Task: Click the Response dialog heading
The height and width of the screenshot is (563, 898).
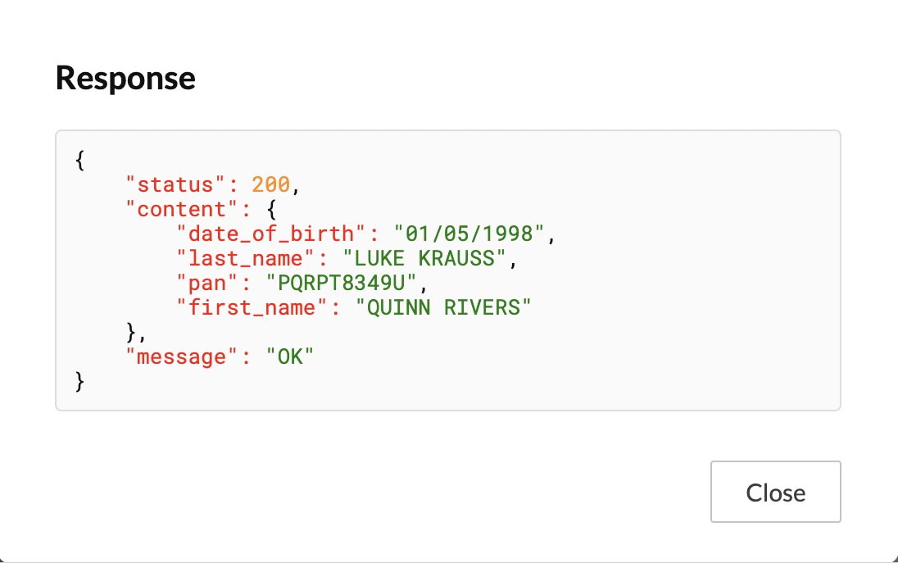Action: (125, 78)
